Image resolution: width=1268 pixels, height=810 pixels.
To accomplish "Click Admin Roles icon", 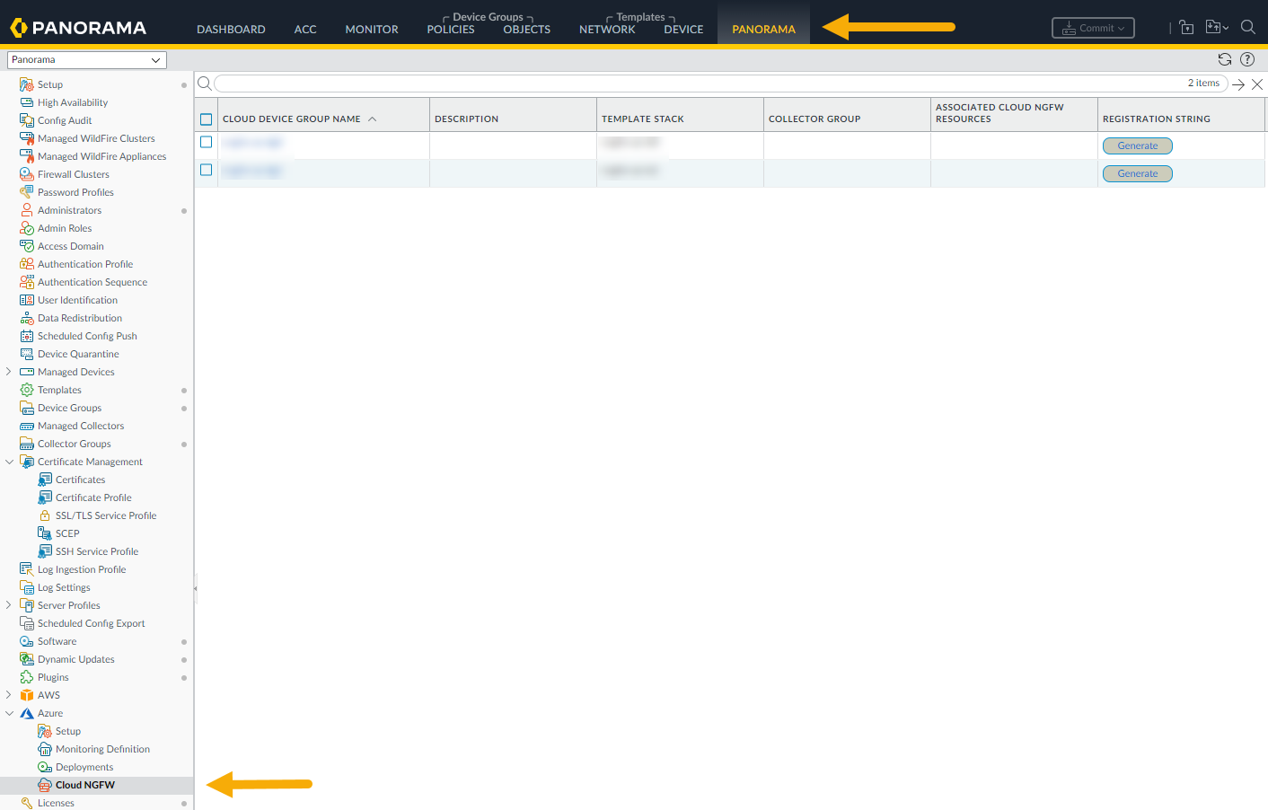I will 27,228.
